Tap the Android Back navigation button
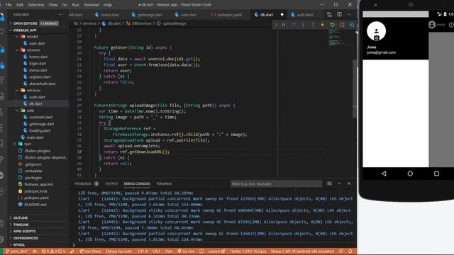Image resolution: width=454 pixels, height=255 pixels. [x=384, y=174]
